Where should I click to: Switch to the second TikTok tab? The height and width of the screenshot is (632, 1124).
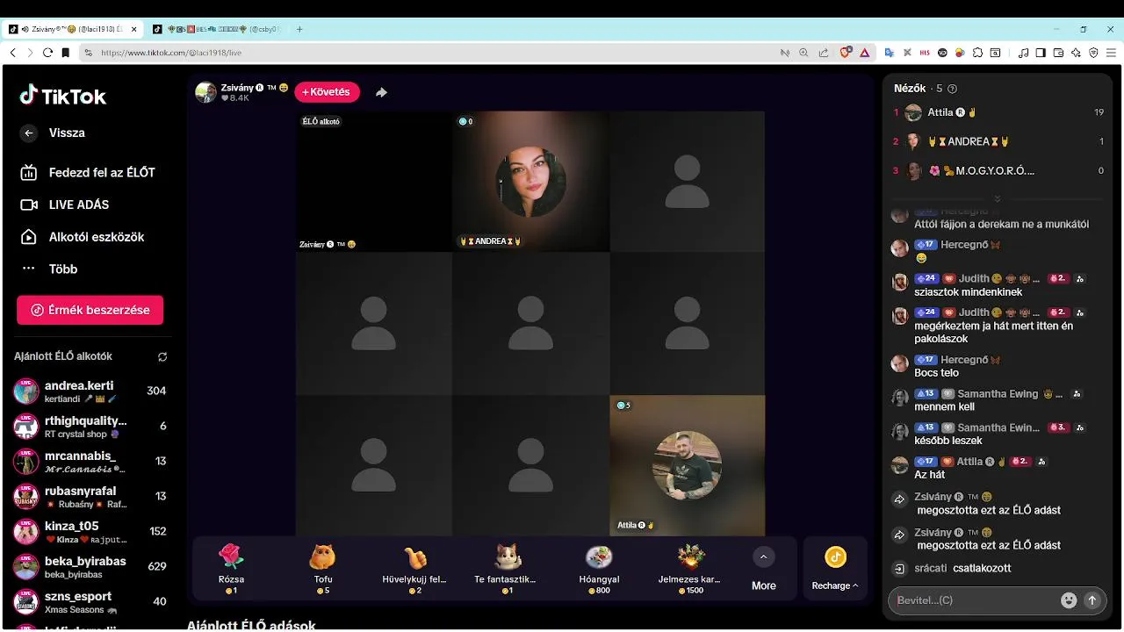coord(217,29)
